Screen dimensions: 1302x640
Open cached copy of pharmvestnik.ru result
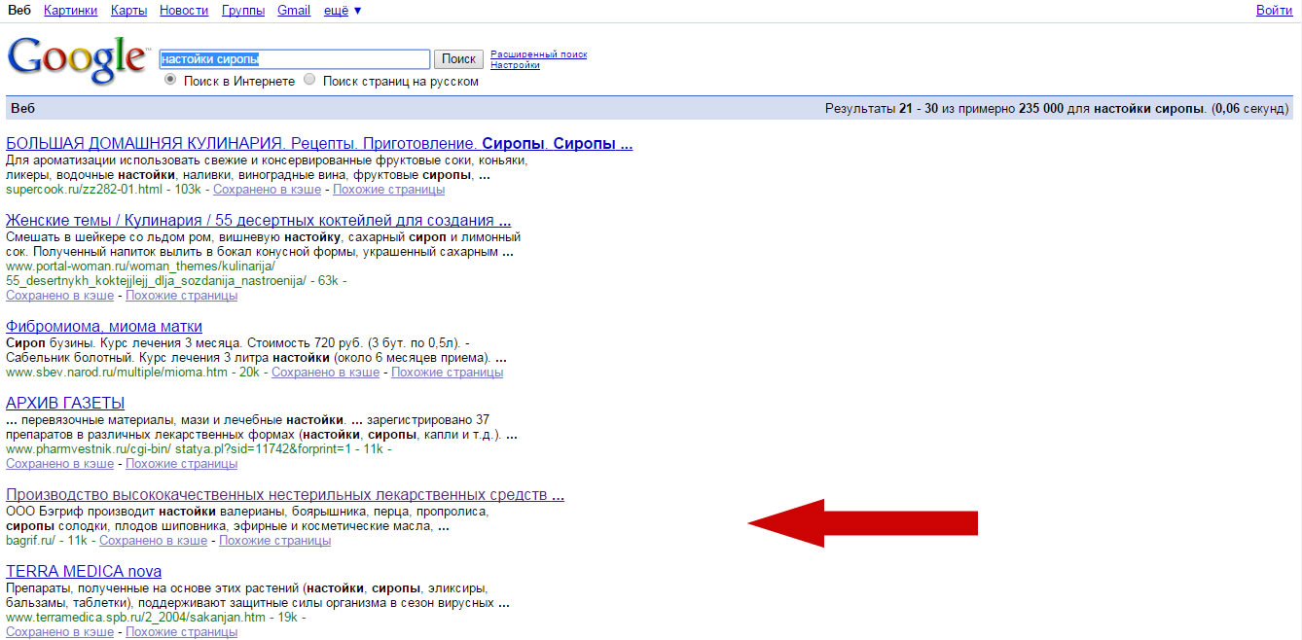[x=59, y=464]
